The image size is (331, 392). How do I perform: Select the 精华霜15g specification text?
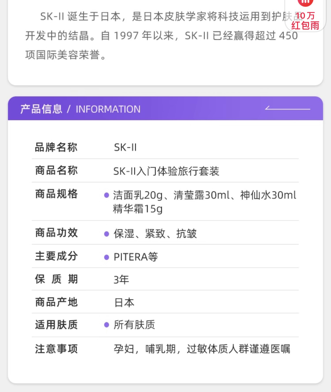[138, 209]
